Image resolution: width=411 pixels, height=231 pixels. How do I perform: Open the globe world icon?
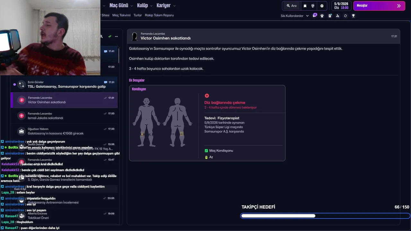313,6
